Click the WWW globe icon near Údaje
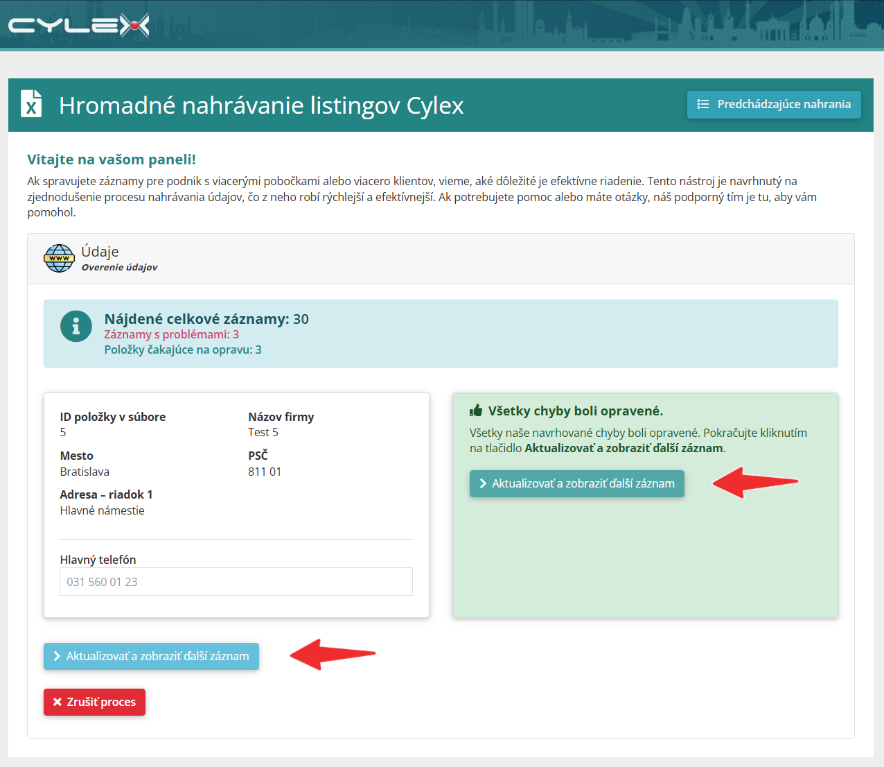This screenshot has width=884, height=767. 59,258
